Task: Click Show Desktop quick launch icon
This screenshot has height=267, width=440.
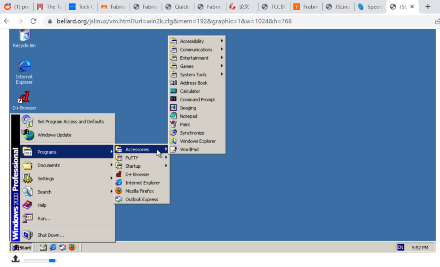Action: point(43,247)
